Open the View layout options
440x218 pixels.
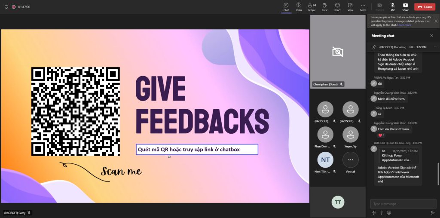point(350,7)
